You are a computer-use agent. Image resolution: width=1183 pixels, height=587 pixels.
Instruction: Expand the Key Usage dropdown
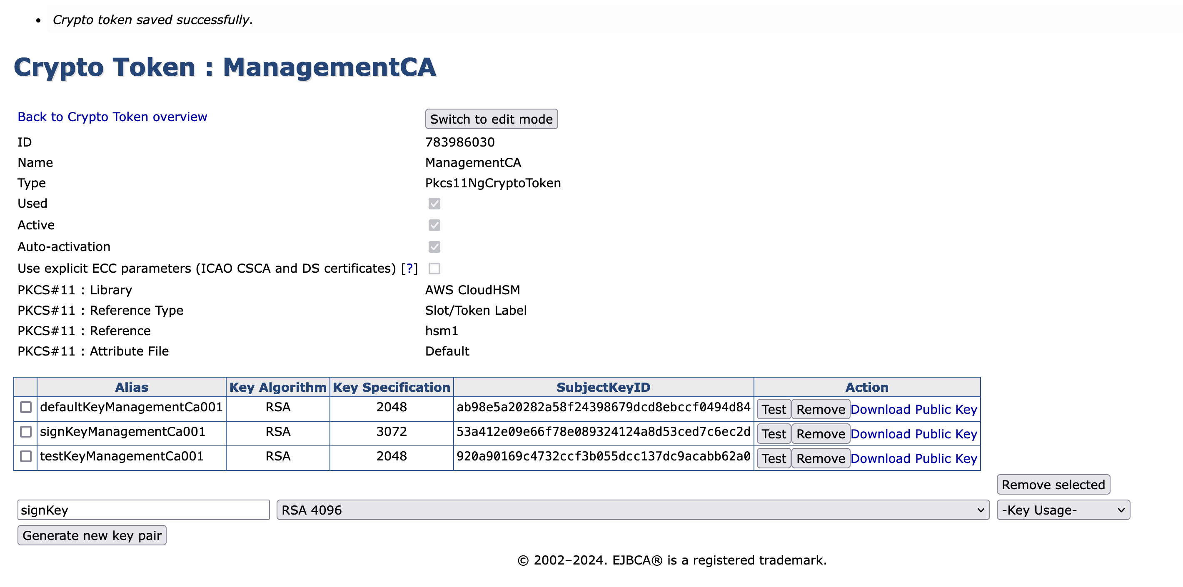click(1063, 510)
